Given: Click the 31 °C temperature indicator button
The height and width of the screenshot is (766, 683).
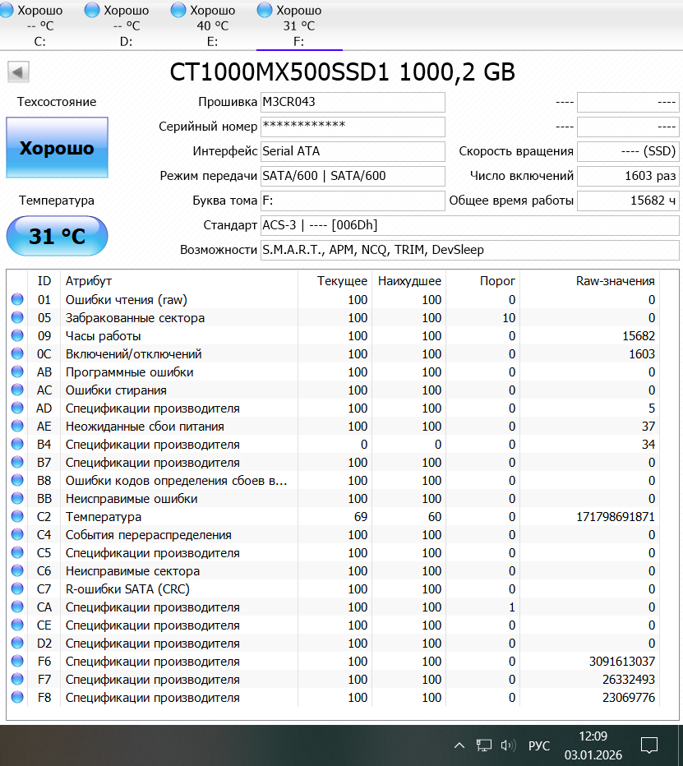Looking at the screenshot, I should click(x=58, y=236).
